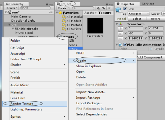165x120 pixels.
Task: Toggle the Orc active checkbox
Action: (x=125, y=9)
